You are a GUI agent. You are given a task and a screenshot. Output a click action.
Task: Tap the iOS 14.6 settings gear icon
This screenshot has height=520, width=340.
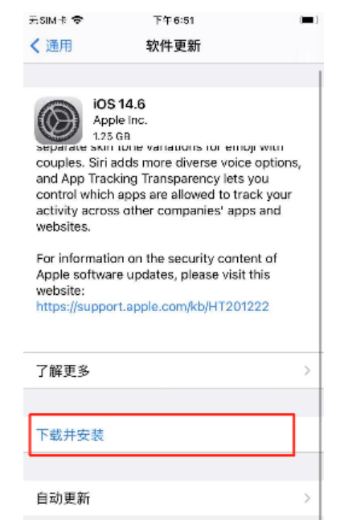point(59,121)
